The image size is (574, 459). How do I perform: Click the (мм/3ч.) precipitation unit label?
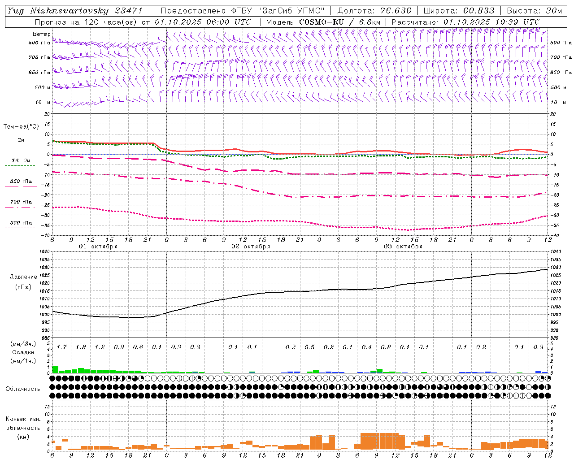coord(23,344)
